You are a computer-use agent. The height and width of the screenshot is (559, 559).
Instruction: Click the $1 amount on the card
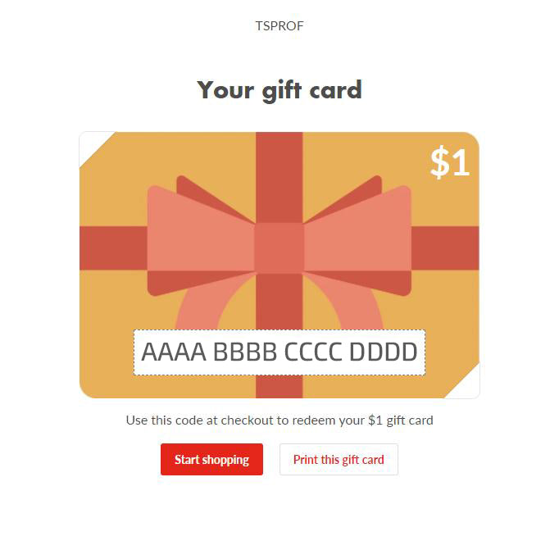[450, 162]
